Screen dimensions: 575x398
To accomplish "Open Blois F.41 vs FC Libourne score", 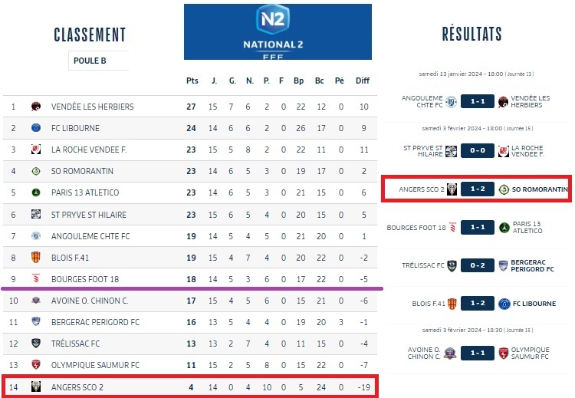I will [x=477, y=304].
